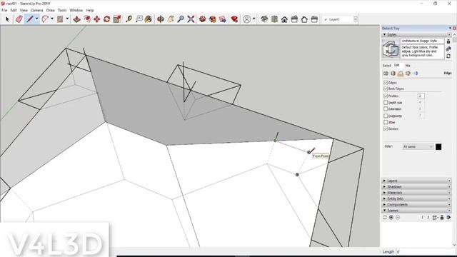Click the Zoom Extents tool
Screen dimensions: 457x257
point(191,19)
